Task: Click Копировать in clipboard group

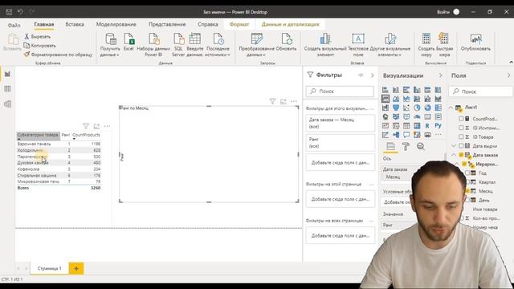Action: (x=39, y=46)
